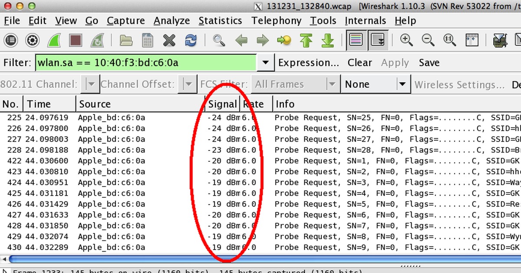Open the Go menu
Screen dimensions: 521x273
92,20
